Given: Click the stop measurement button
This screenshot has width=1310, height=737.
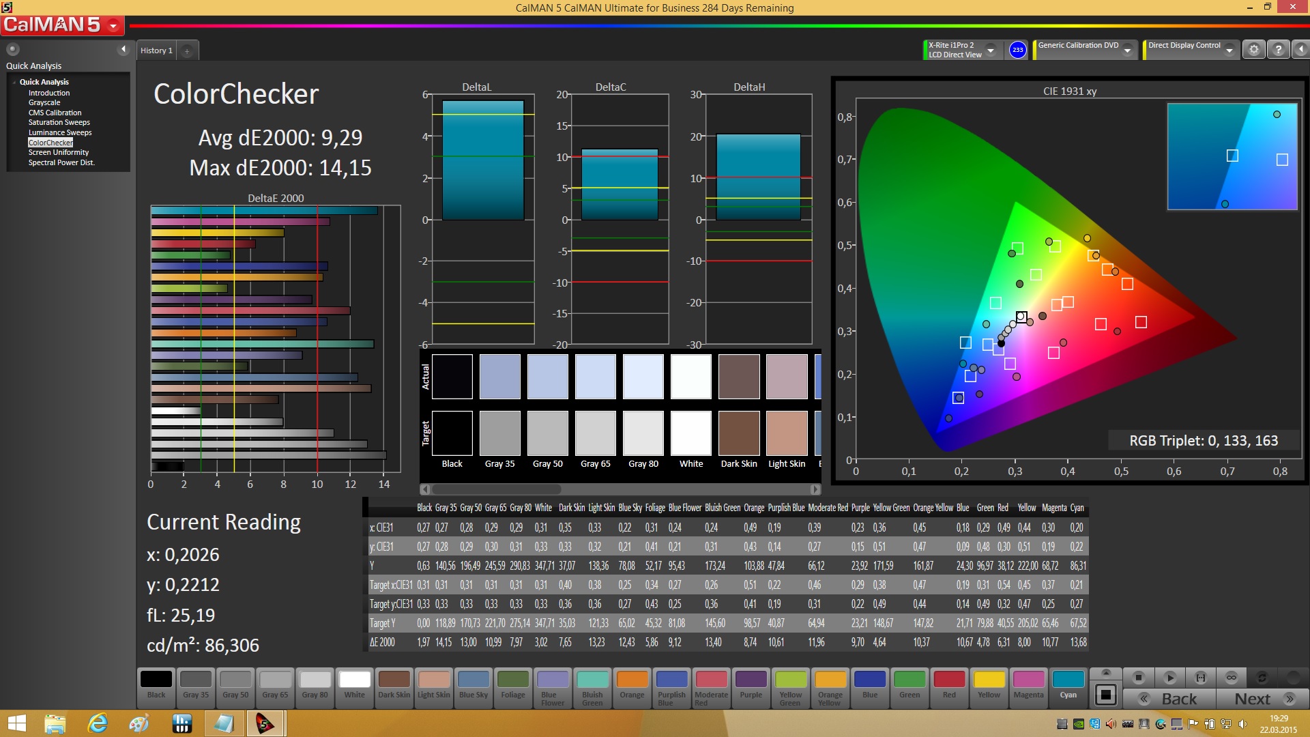Looking at the screenshot, I should tap(1138, 678).
